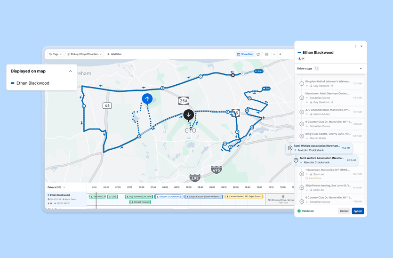
Task: Click the End marker on the route
Action: (266, 89)
